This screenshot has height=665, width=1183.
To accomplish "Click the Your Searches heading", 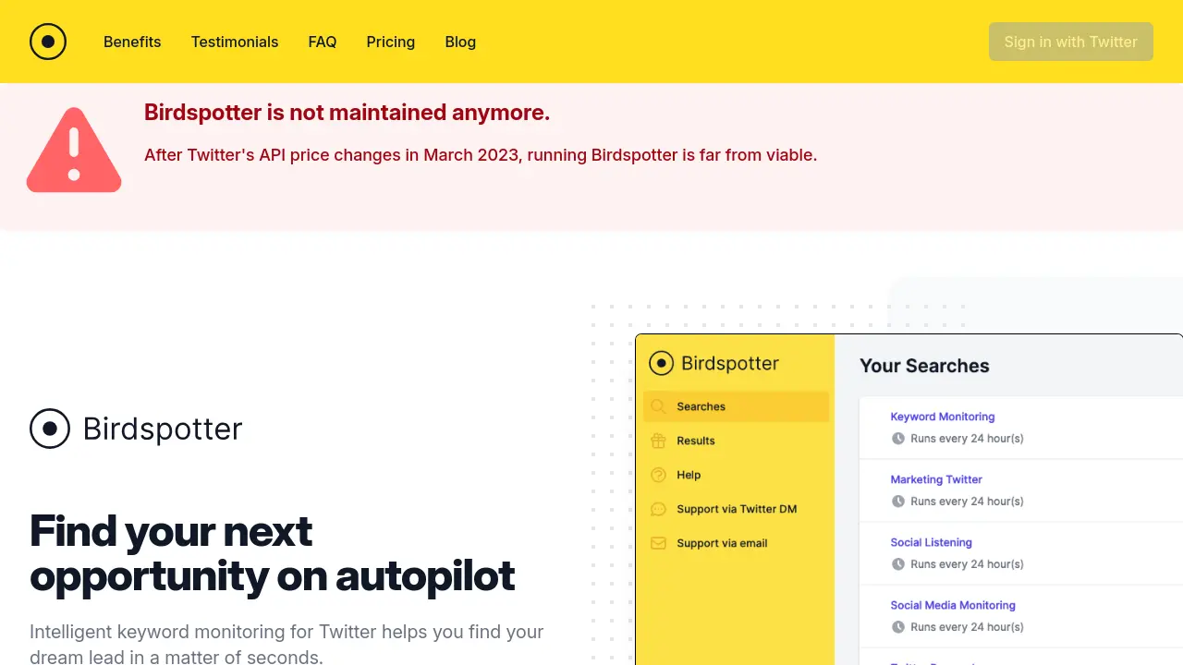I will coord(924,366).
